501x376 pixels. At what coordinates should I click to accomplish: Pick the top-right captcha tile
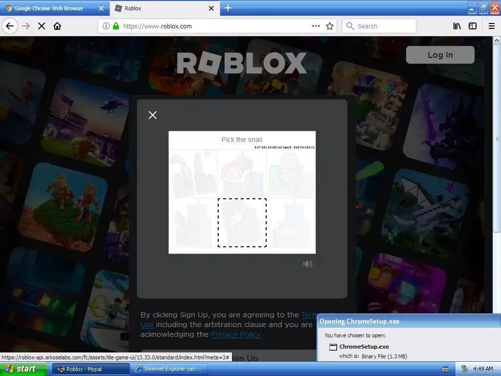[x=291, y=174]
